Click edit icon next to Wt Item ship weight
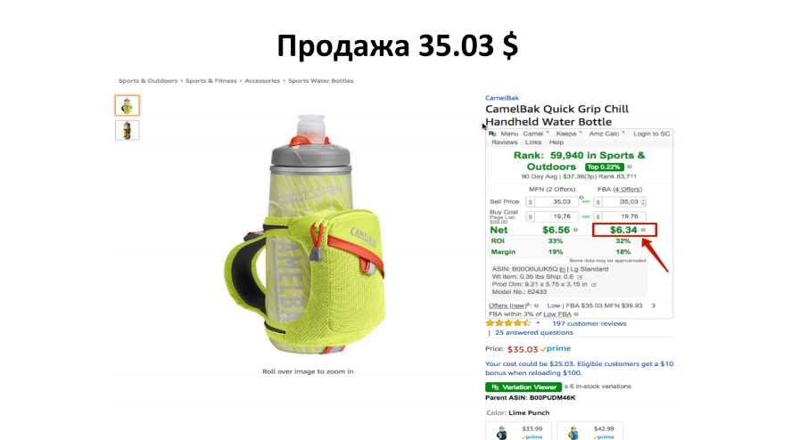Viewport: 792px width, 440px height. coord(580,277)
